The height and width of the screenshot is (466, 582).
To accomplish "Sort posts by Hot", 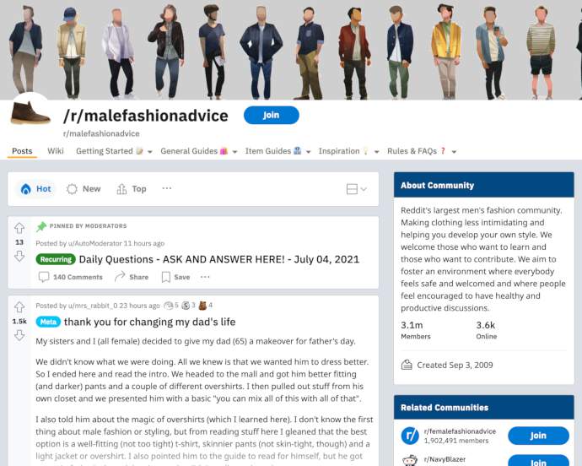I will click(36, 189).
